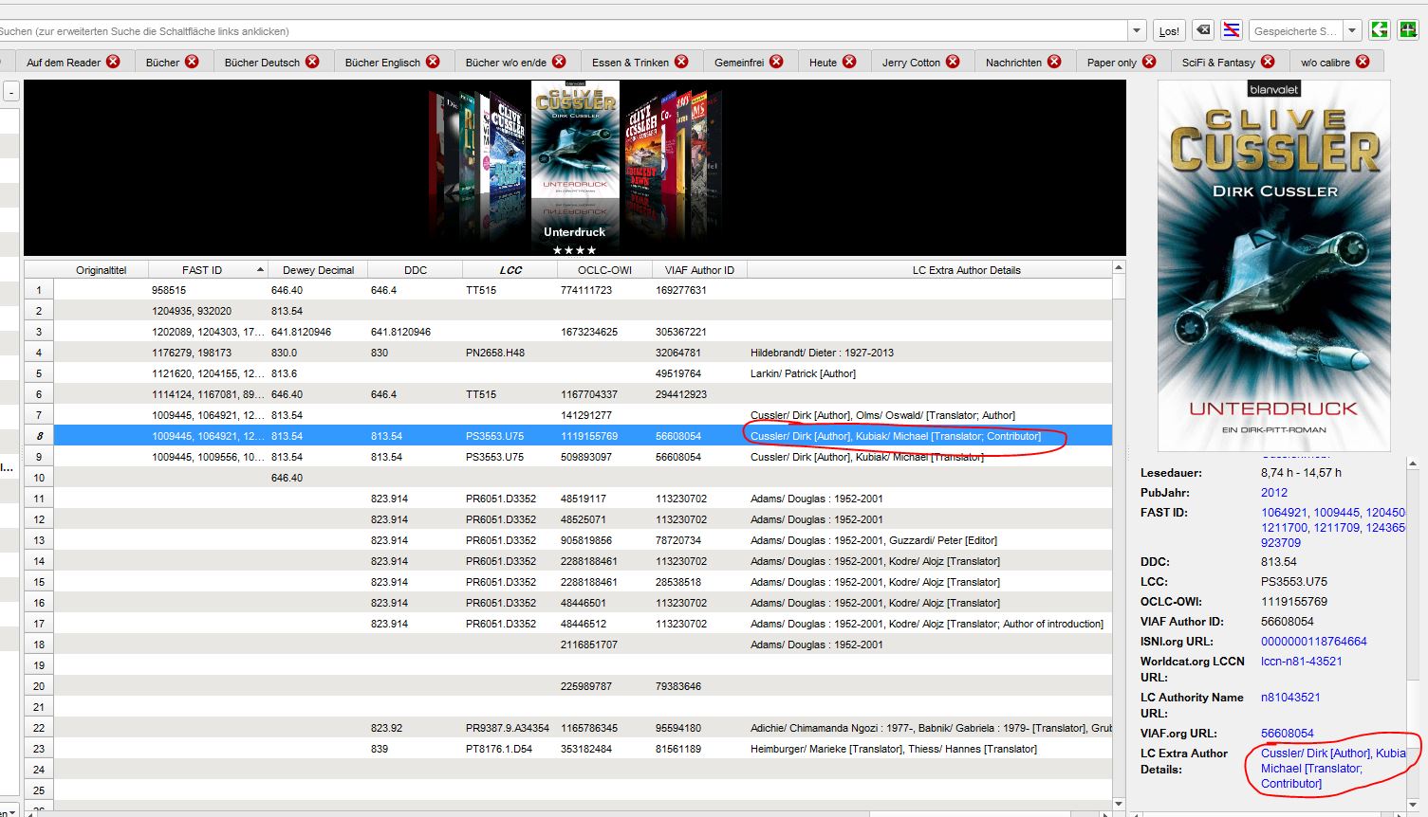This screenshot has width=1428, height=817.
Task: Open the PubJahr 2012 link
Action: coord(1274,493)
